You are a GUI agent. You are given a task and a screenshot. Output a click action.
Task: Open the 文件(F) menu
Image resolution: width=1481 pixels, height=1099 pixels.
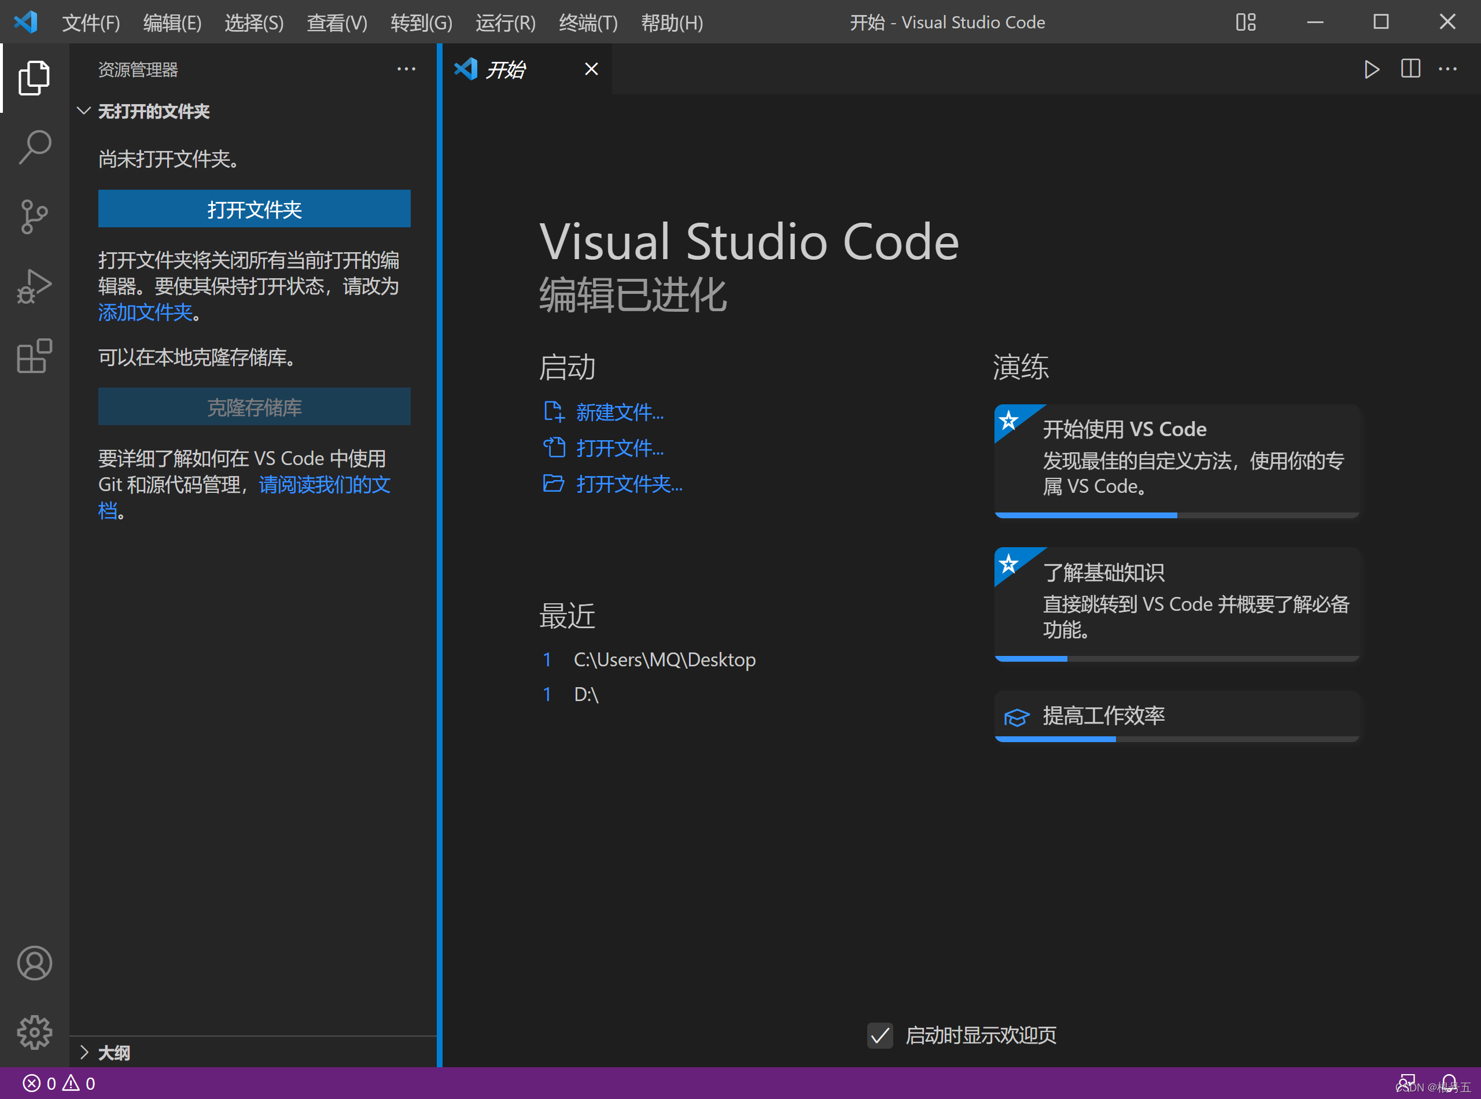tap(91, 23)
